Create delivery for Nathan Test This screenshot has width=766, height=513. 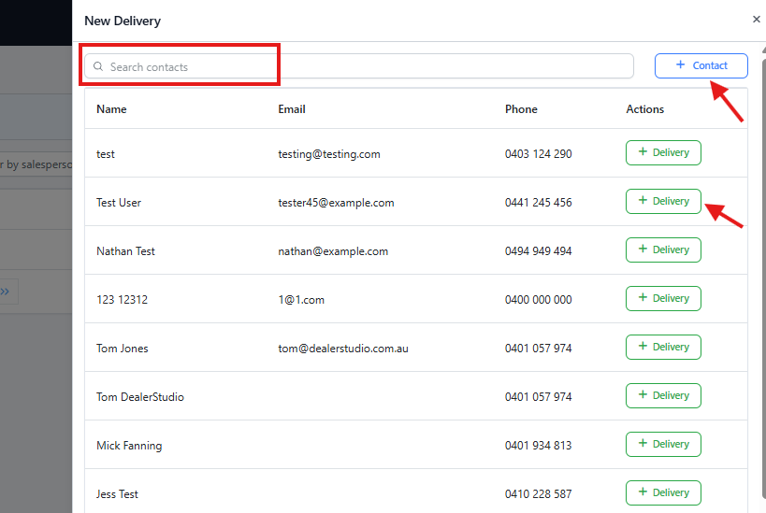pyautogui.click(x=663, y=250)
